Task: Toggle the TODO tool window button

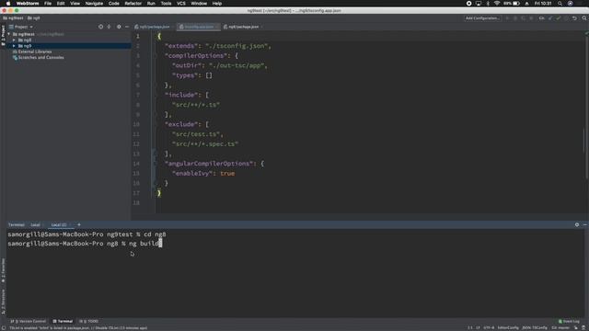Action: point(89,321)
